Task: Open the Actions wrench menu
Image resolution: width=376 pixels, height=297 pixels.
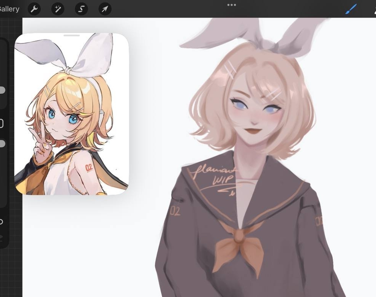Action: (34, 9)
